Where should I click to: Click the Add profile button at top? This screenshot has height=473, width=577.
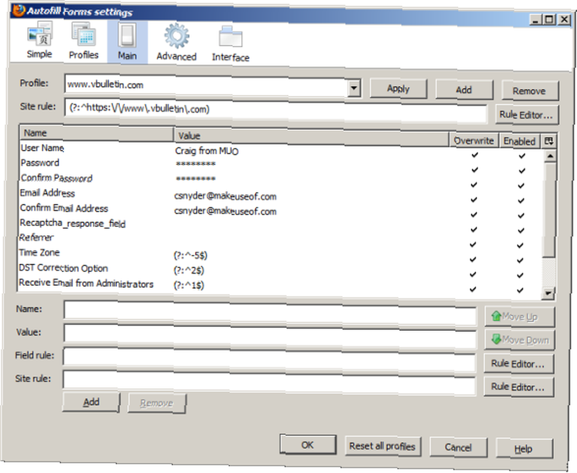coord(464,90)
